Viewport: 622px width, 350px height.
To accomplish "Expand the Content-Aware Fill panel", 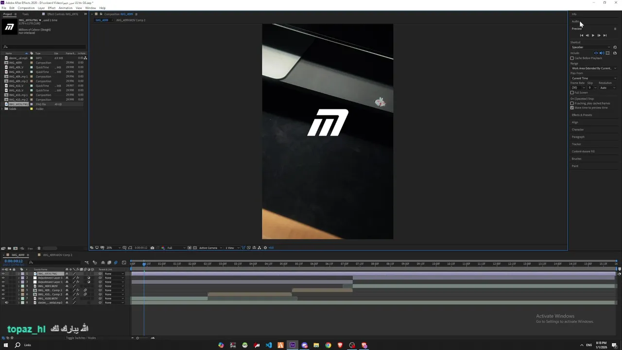I will click(x=583, y=151).
